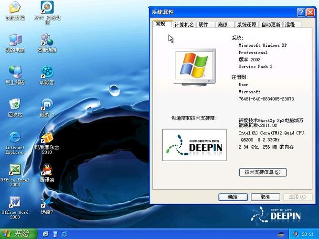Click the User registered name text
Viewport: 319px width, 239px height.
coord(244,85)
